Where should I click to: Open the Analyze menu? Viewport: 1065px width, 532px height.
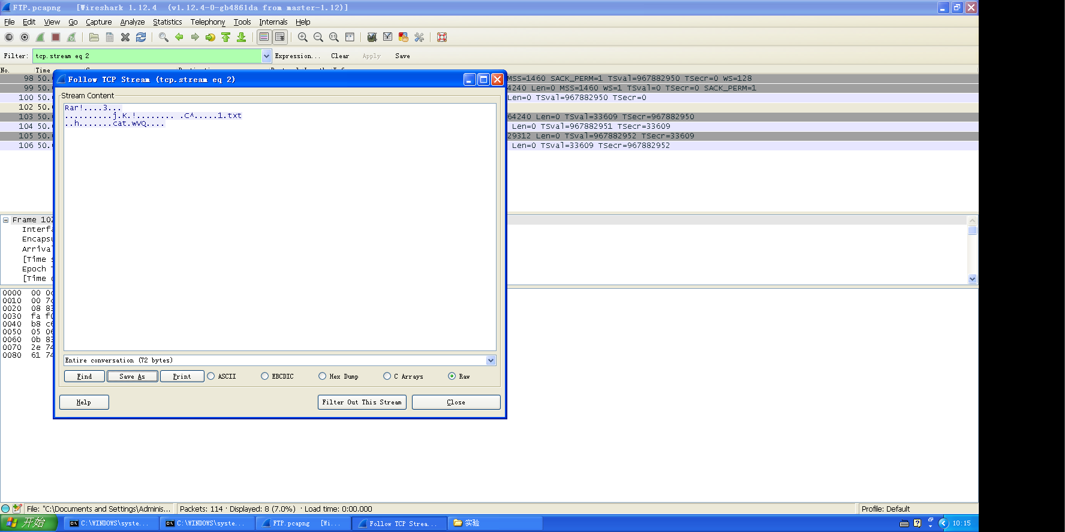click(132, 22)
